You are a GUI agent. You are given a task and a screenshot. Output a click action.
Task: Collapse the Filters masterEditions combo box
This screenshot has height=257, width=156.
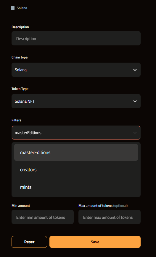pos(76,133)
